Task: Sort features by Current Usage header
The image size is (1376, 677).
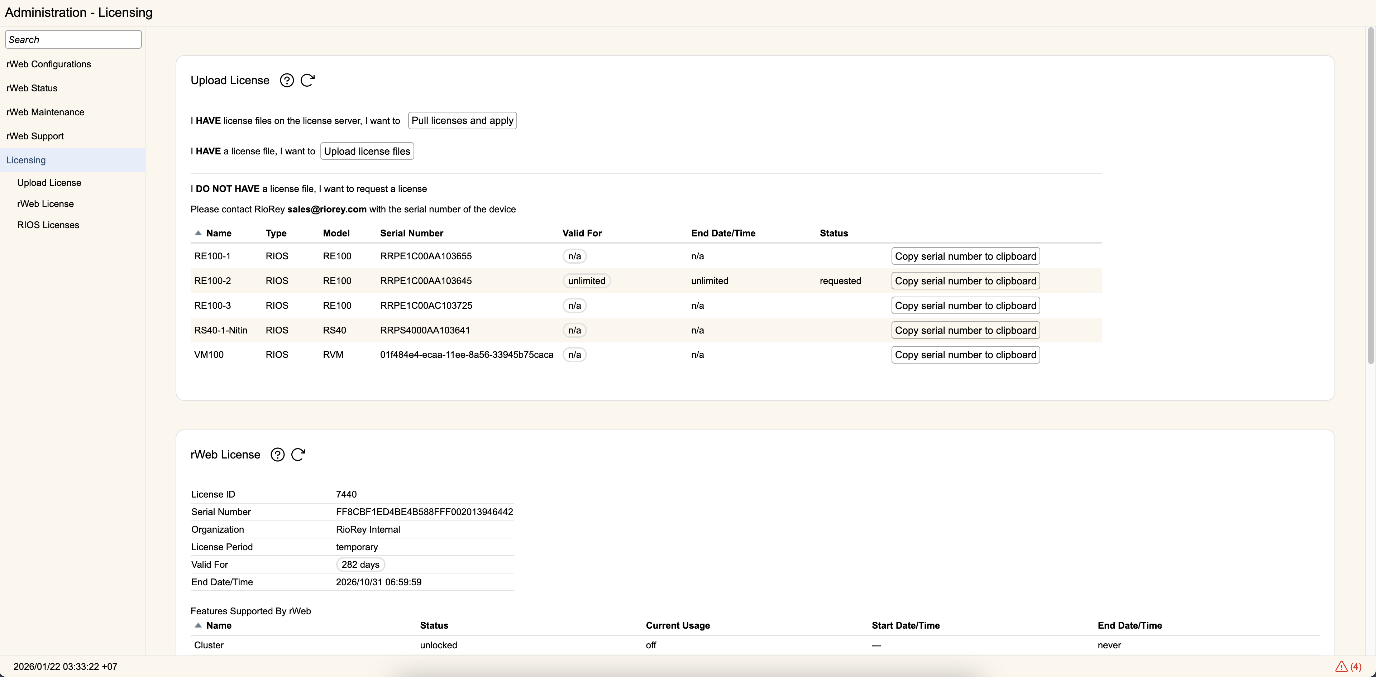Action: (677, 626)
